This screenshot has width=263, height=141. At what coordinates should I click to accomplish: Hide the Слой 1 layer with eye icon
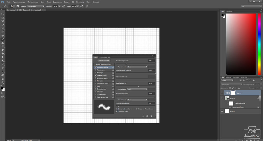pyautogui.click(x=222, y=111)
